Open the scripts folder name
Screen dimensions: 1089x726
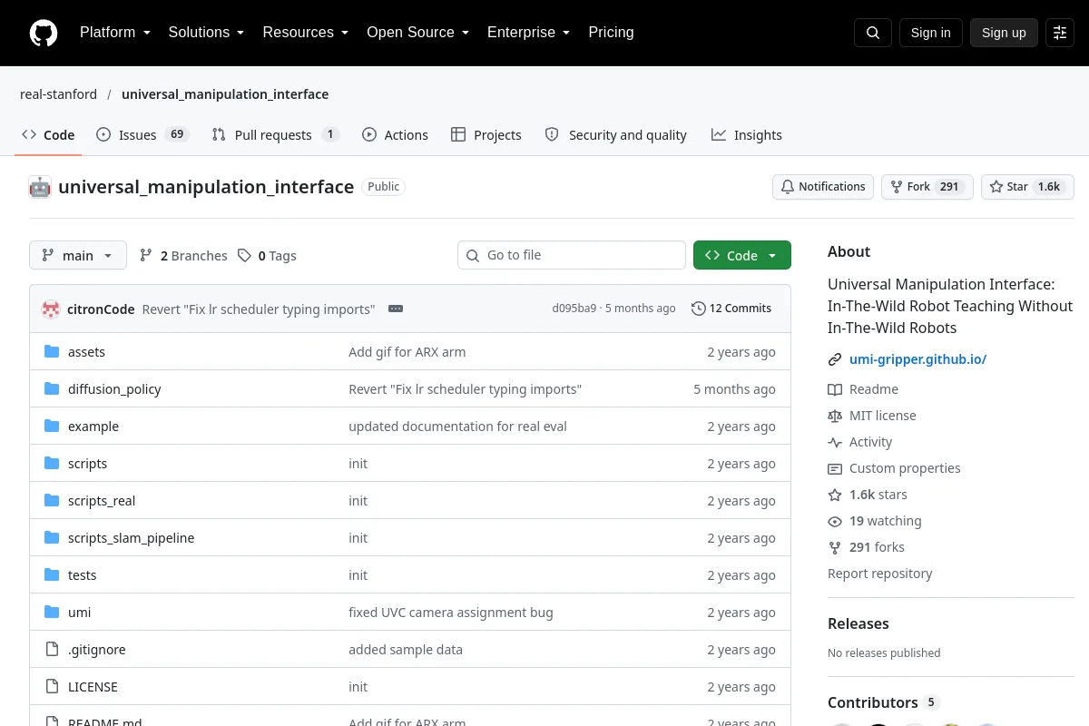point(87,464)
